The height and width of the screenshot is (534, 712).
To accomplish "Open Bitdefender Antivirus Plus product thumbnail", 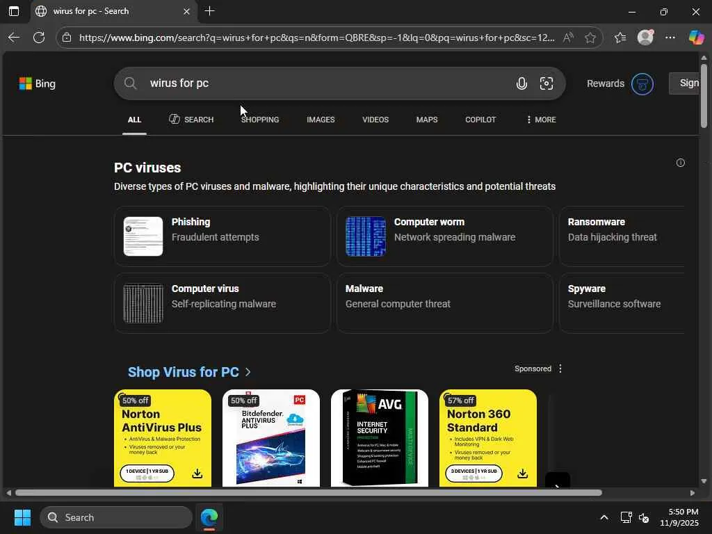I will point(271,438).
